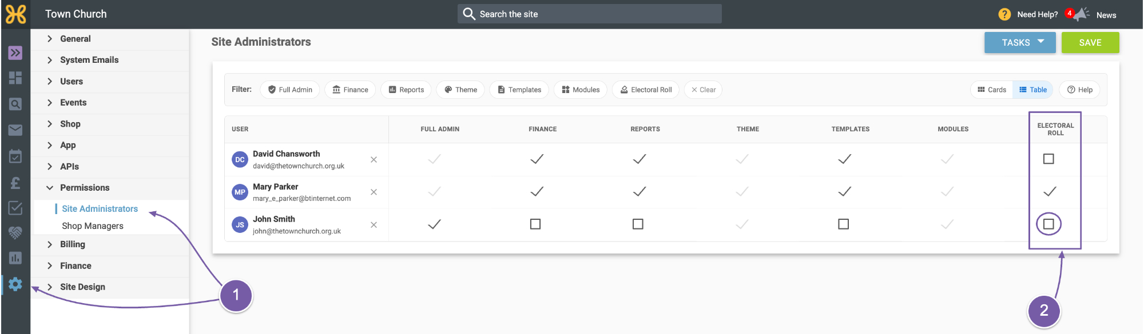Expand the Finance section in sidebar
This screenshot has width=1144, height=334.
pyautogui.click(x=110, y=266)
